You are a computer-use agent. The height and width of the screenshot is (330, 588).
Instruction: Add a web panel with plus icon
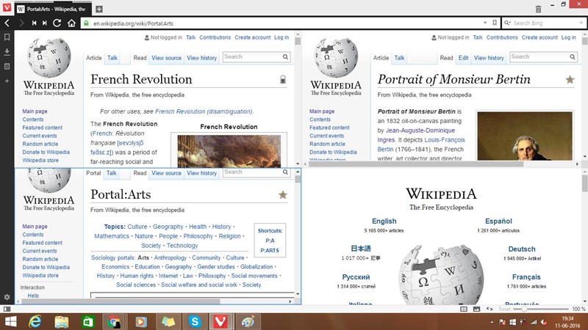[x=7, y=81]
